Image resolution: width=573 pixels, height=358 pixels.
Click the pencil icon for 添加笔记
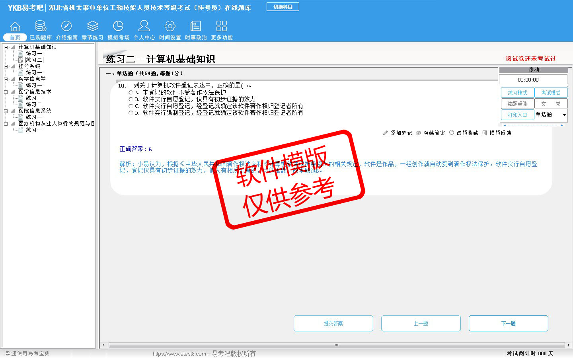pos(385,133)
